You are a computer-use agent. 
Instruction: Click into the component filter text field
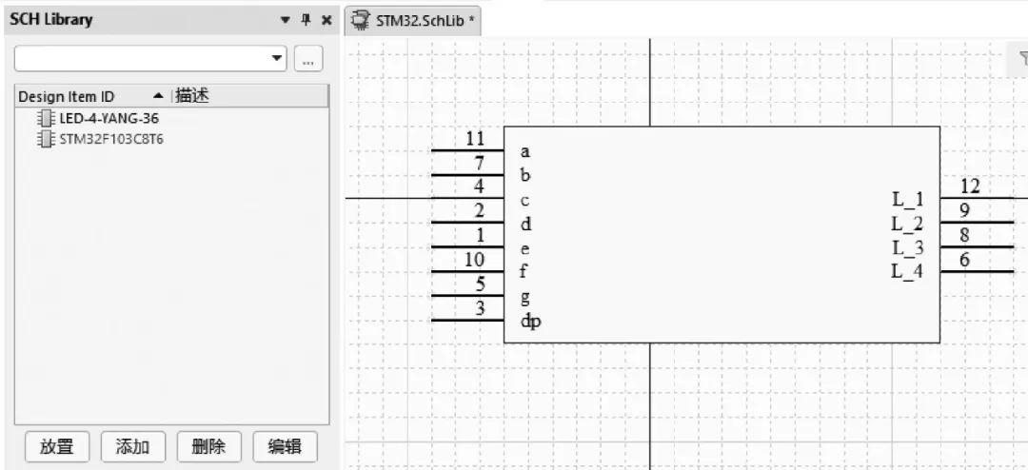[x=143, y=59]
